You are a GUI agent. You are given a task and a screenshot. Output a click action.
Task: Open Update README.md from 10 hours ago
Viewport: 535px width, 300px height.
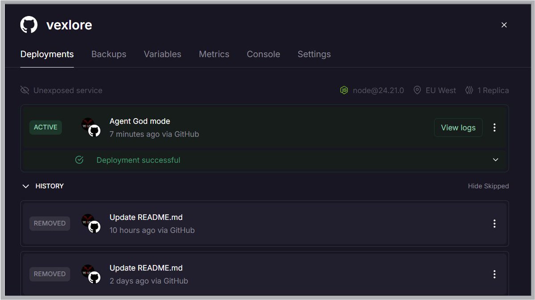[x=146, y=218]
